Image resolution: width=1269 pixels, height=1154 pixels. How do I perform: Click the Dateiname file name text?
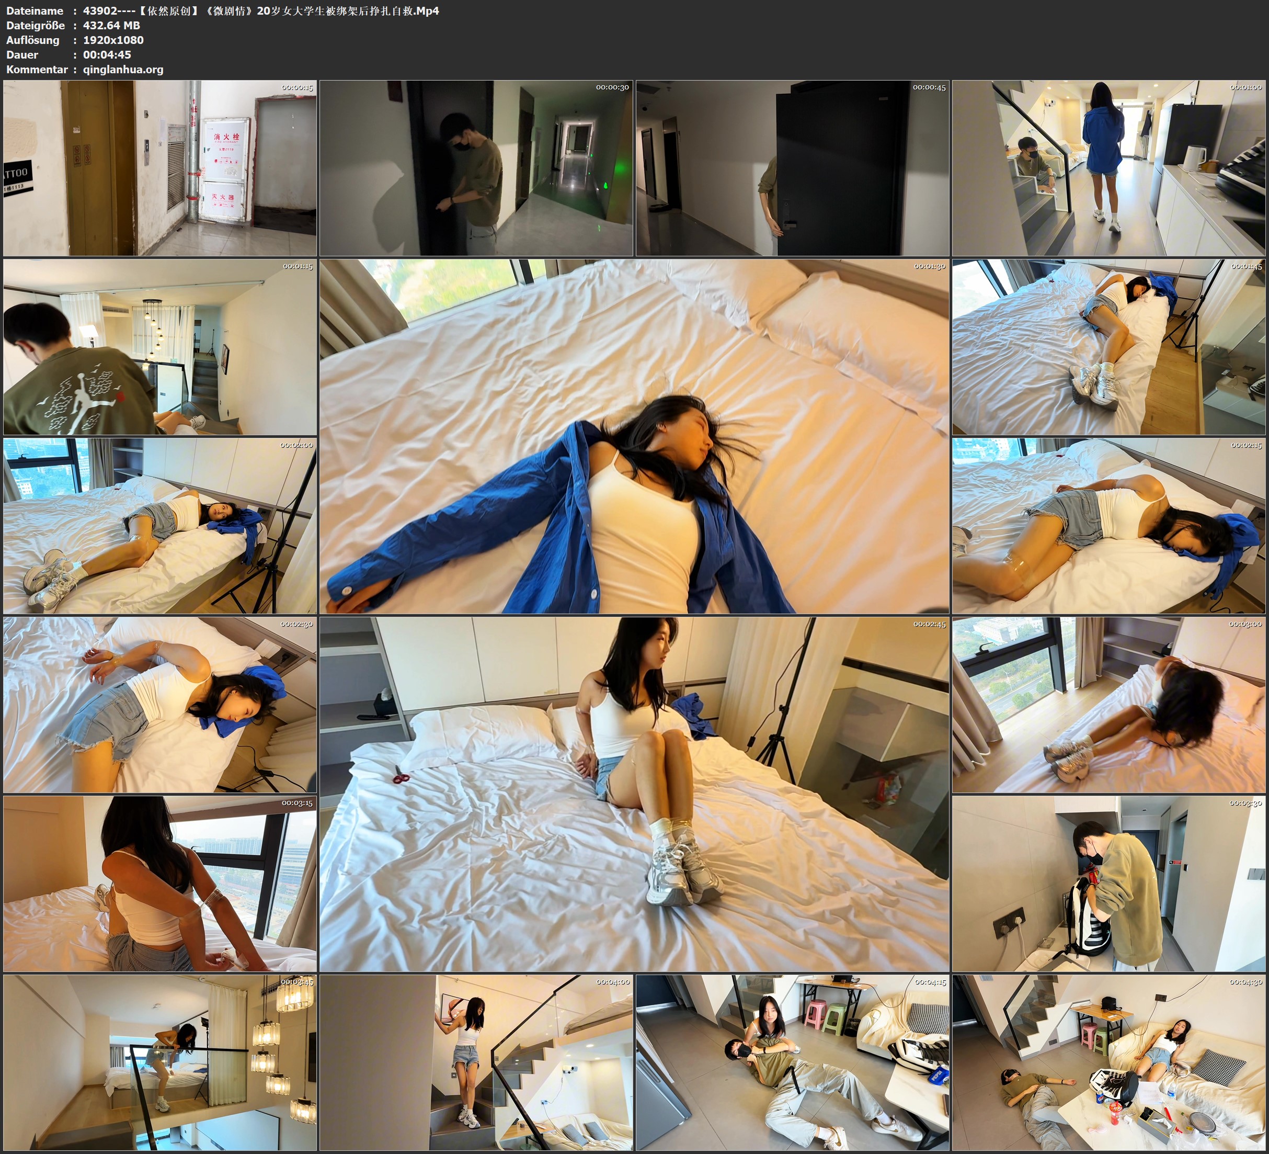pyautogui.click(x=260, y=10)
